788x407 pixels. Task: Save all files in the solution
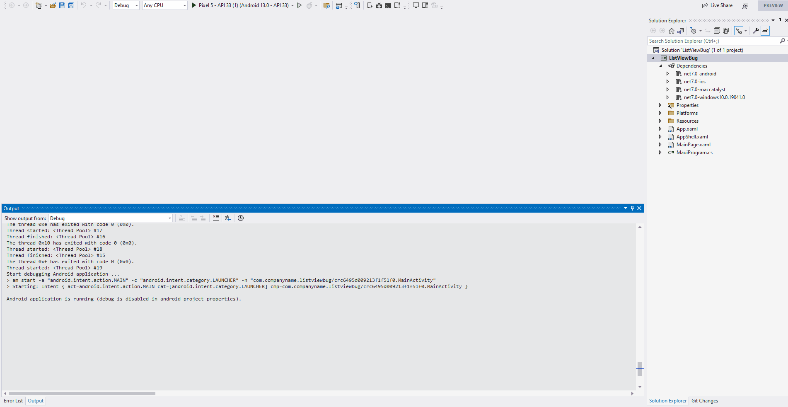point(71,5)
